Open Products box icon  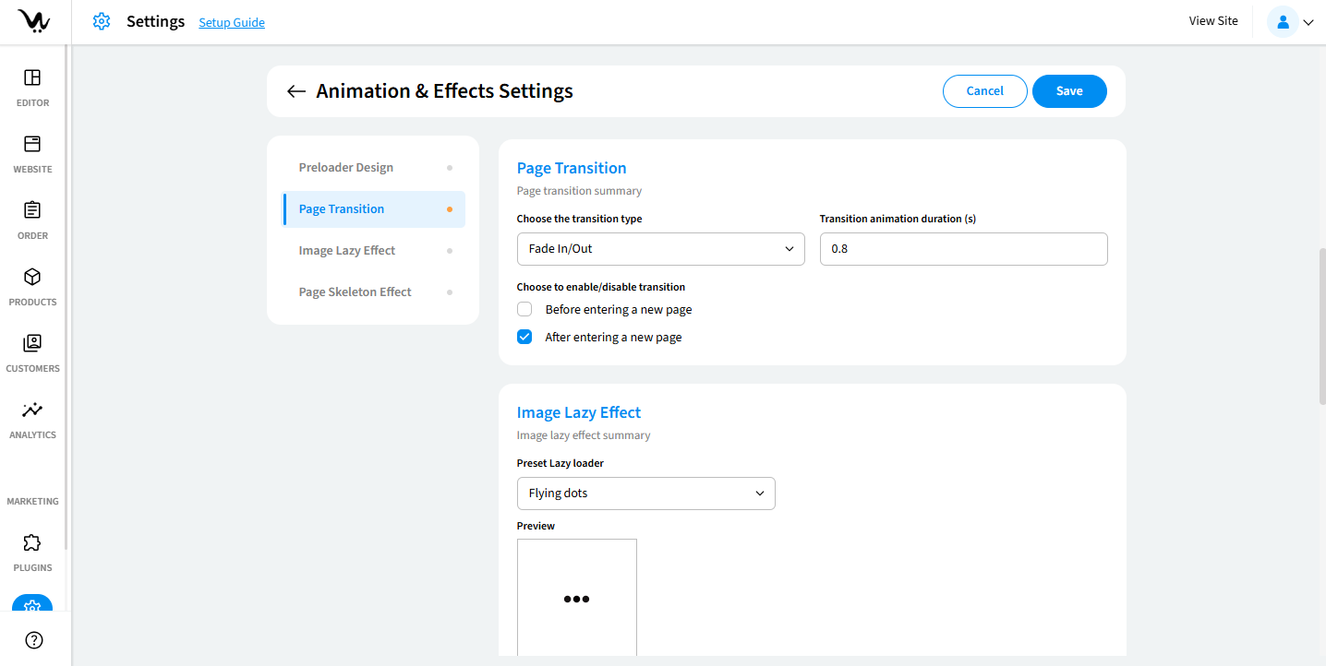pos(32,277)
